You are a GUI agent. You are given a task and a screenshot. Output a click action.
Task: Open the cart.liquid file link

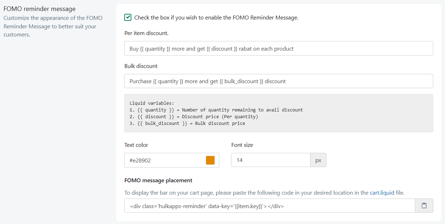coord(382,193)
